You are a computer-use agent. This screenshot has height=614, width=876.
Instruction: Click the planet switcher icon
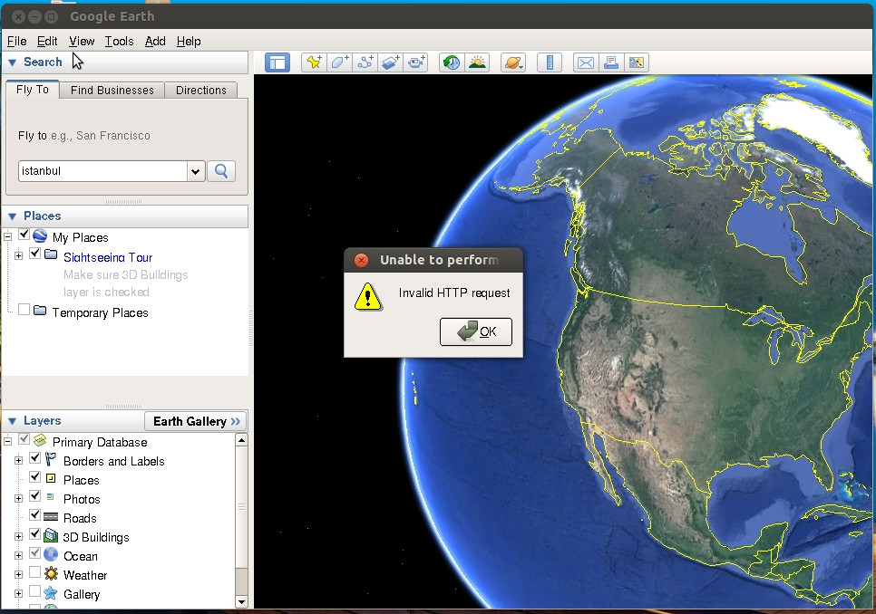click(x=513, y=62)
